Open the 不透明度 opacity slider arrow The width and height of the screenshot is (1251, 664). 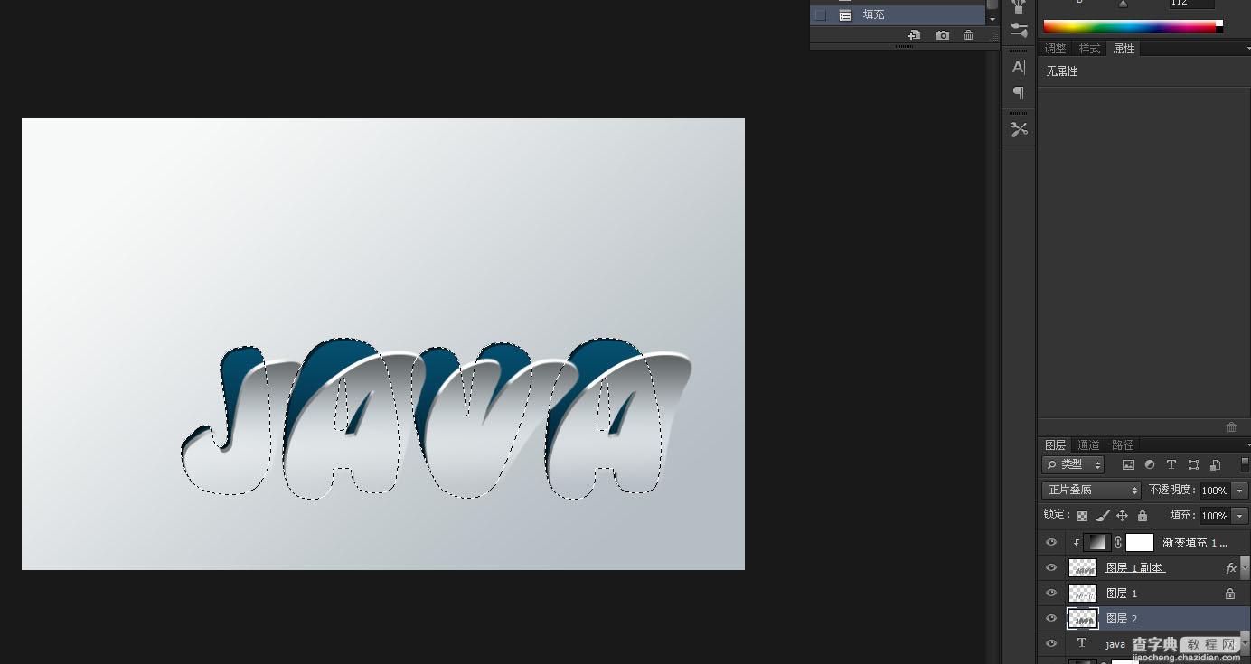[1239, 490]
